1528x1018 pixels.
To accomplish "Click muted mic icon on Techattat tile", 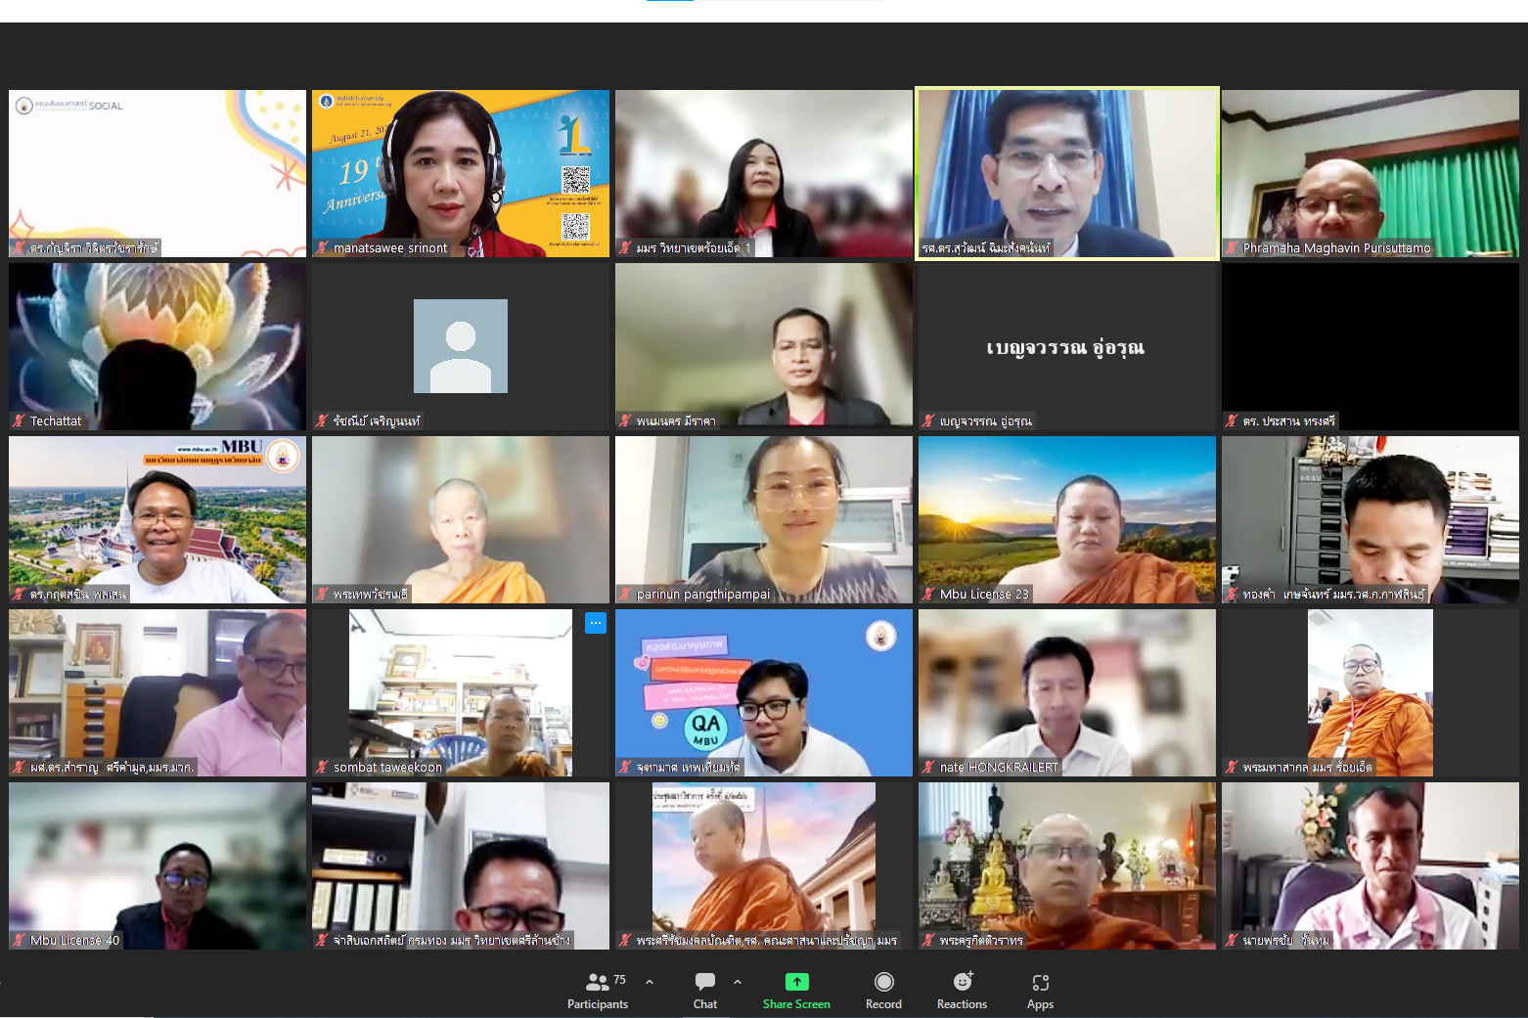I will click(x=19, y=421).
